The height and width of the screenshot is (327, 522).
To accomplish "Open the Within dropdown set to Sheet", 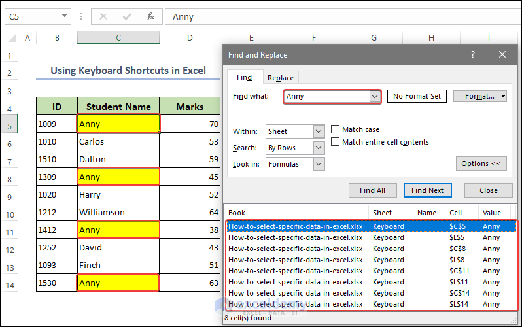I will [318, 131].
